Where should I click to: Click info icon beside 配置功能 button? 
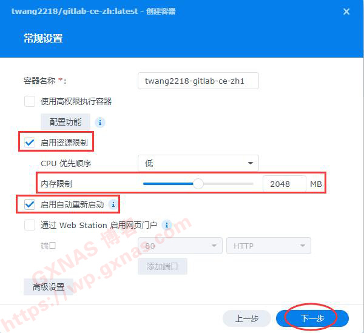point(100,122)
